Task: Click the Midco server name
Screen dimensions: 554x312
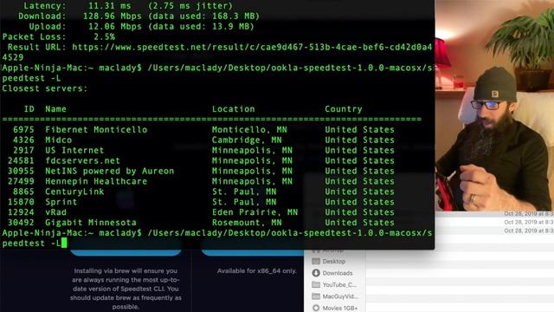Action: 58,140
